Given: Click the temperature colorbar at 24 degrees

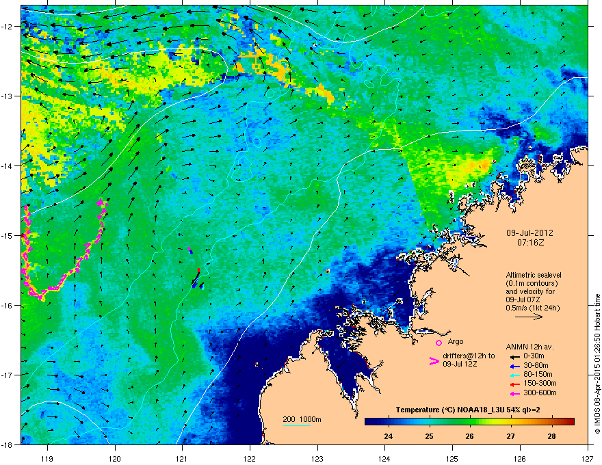Looking at the screenshot, I should [389, 422].
